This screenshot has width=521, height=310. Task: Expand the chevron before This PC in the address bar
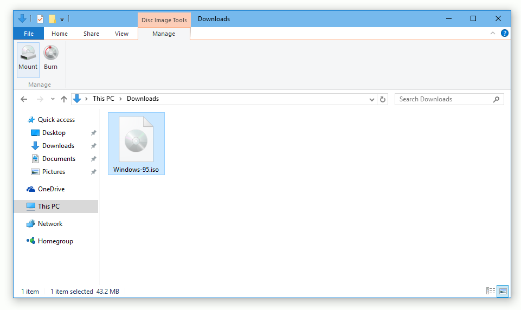[86, 99]
